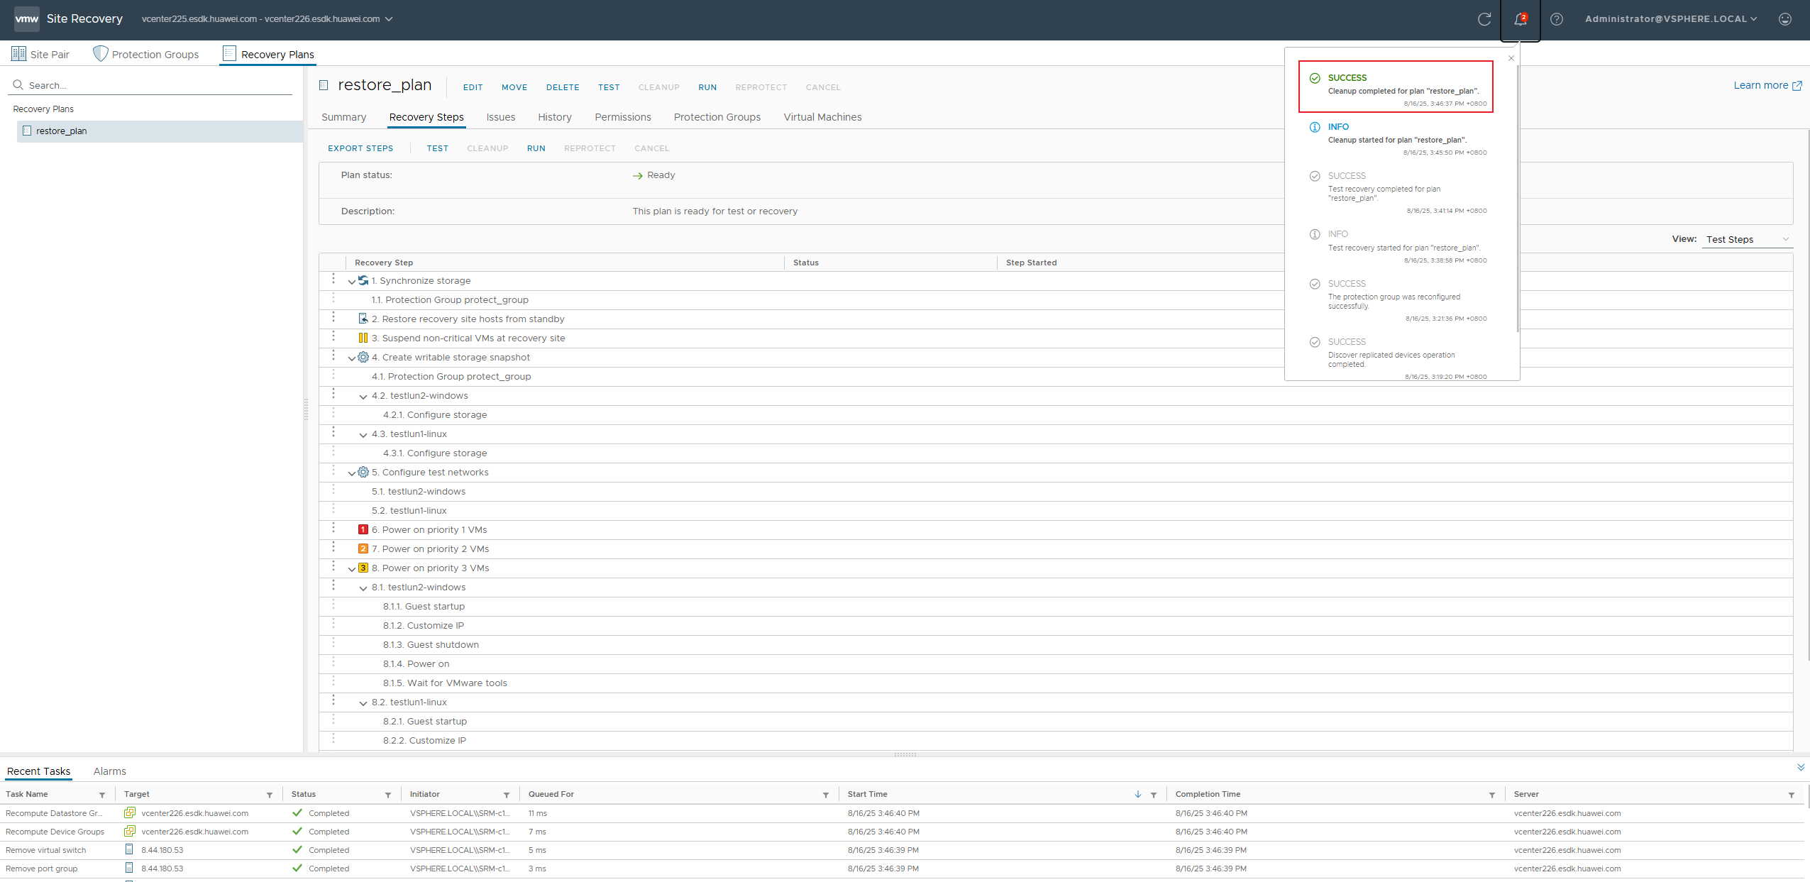Switch to the Protection Groups top tab
The width and height of the screenshot is (1810, 882).
pos(147,54)
